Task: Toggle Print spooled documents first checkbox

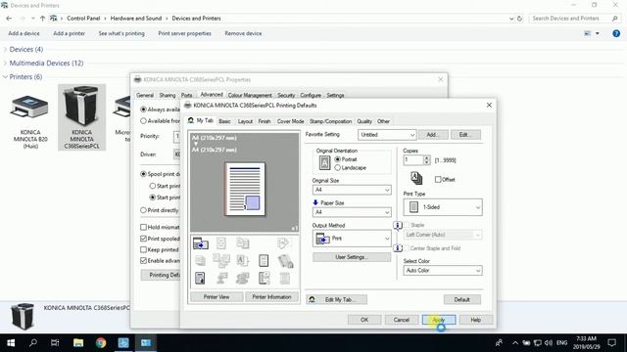Action: click(144, 239)
